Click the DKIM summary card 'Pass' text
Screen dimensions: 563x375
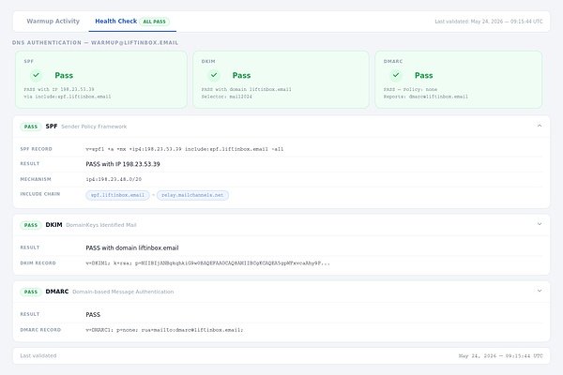click(x=241, y=75)
